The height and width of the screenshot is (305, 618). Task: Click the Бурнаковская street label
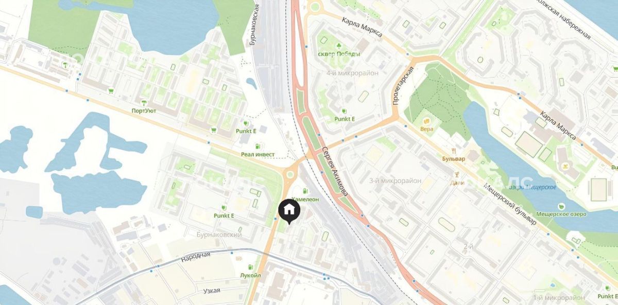point(255,23)
